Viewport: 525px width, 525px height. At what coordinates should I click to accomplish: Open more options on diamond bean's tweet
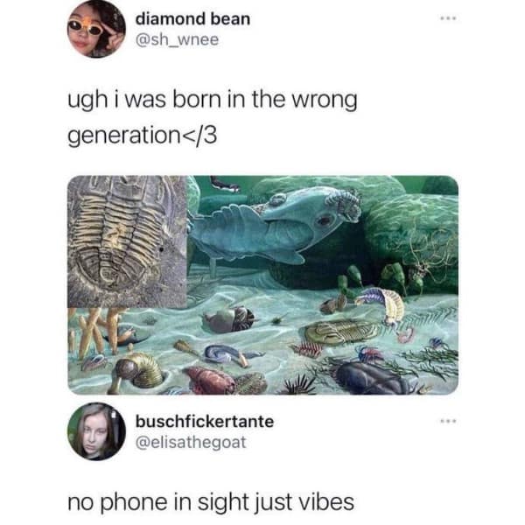tap(448, 18)
